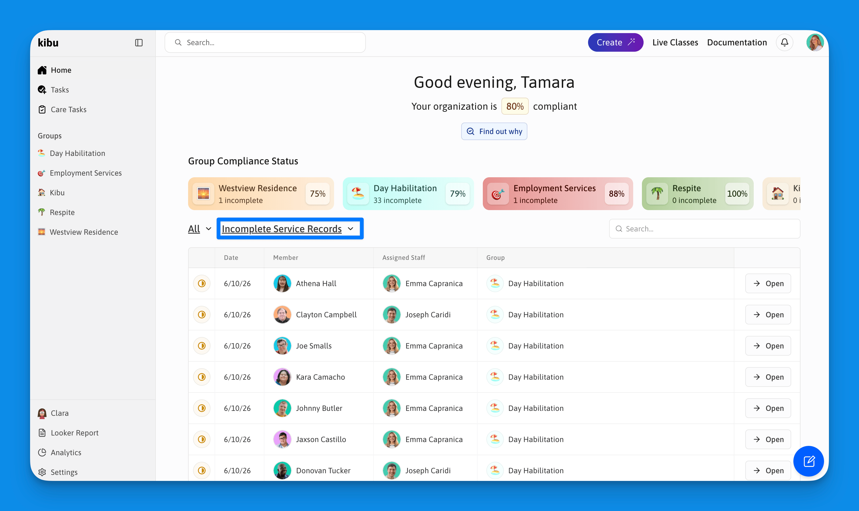Open Documentation link
Screen dimensions: 859x511
point(737,42)
